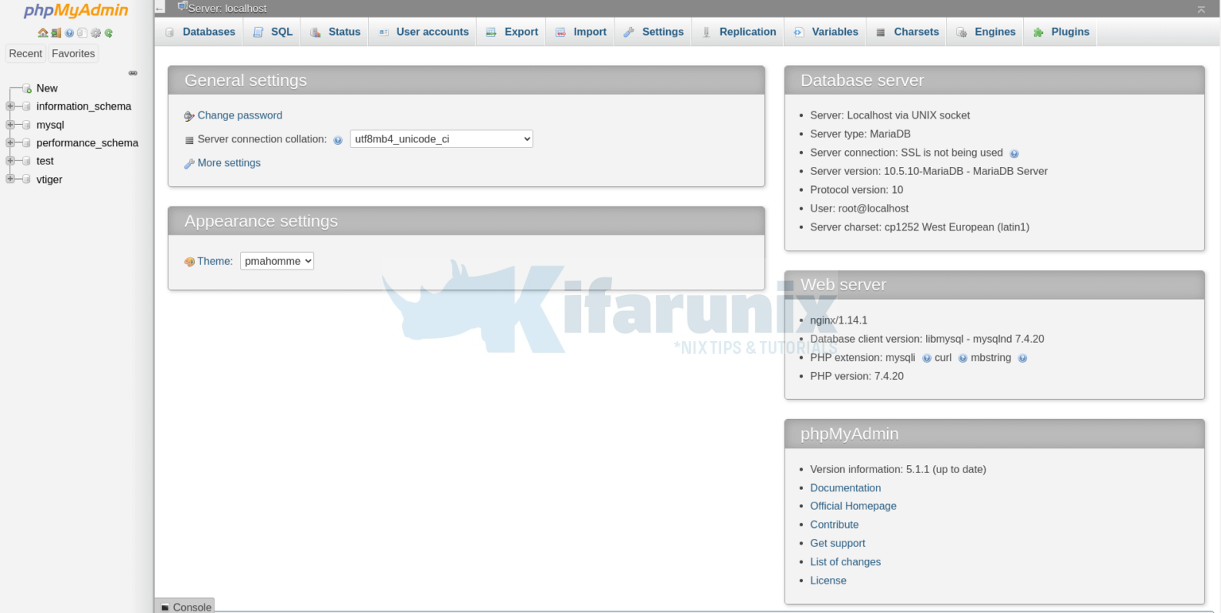Open the phpMyAdmin home via house icon
1221x613 pixels.
43,33
